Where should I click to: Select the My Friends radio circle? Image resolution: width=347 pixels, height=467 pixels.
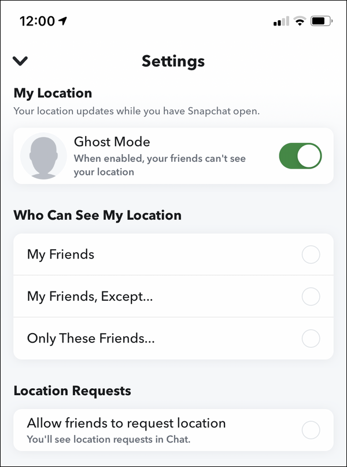coord(311,254)
